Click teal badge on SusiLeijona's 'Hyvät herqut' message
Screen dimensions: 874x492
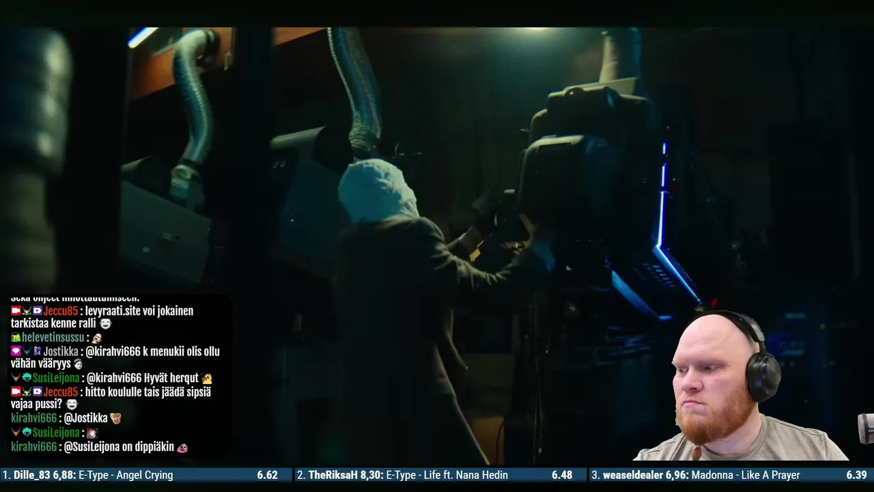point(27,378)
